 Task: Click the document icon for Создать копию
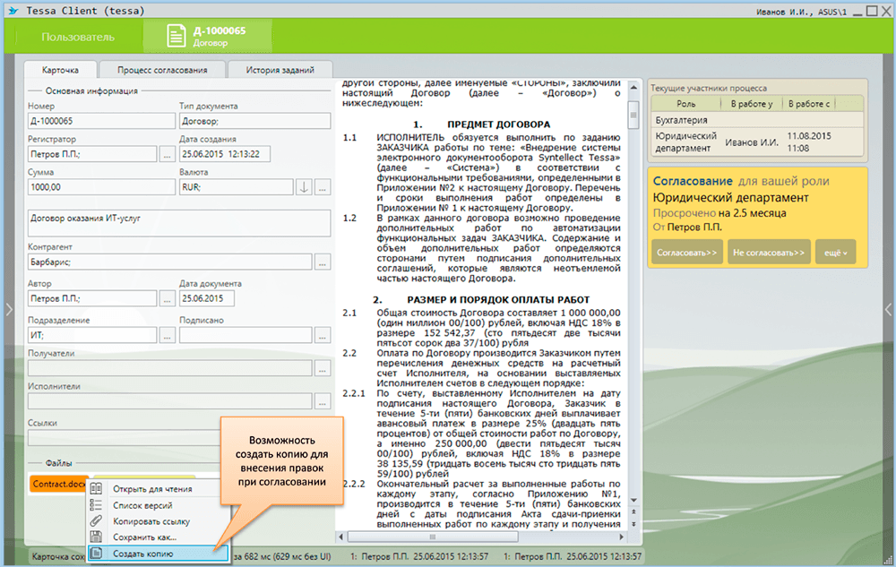click(x=96, y=553)
